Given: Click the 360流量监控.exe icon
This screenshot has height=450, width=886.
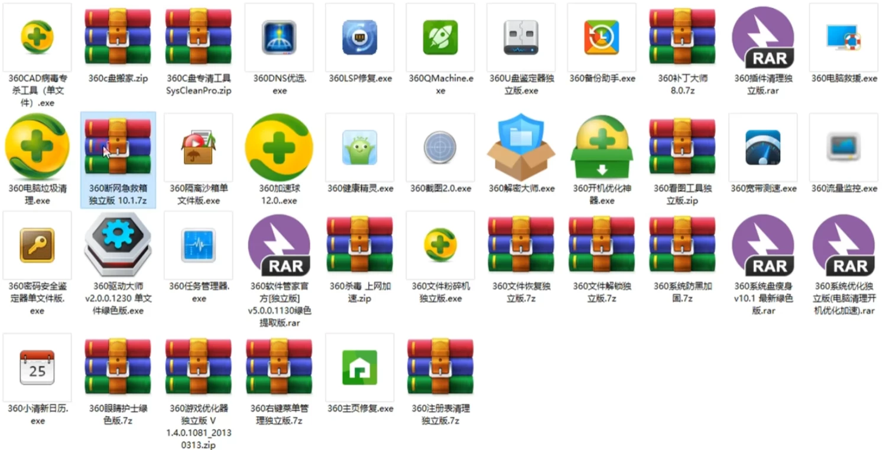Looking at the screenshot, I should (x=843, y=147).
